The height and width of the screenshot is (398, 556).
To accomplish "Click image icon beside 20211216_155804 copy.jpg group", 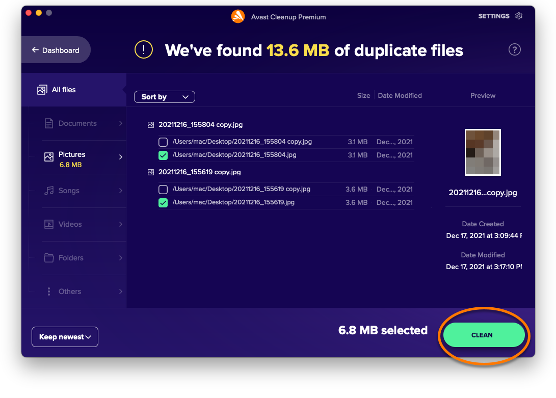I will pos(151,125).
